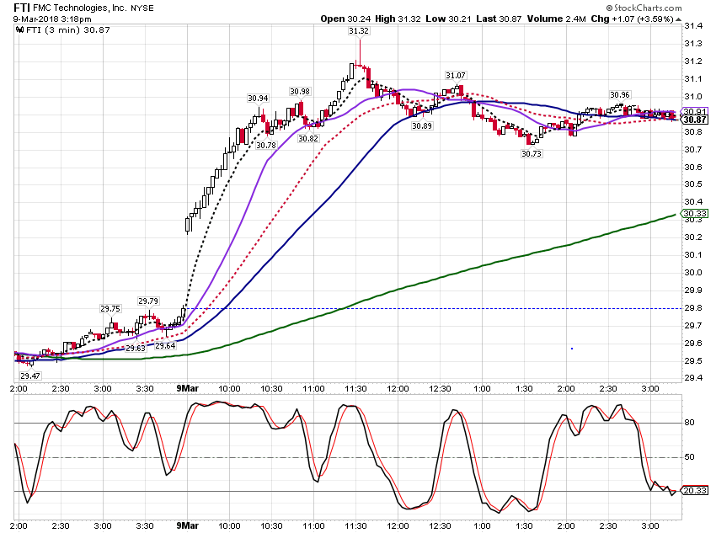
Task: Click the 20.33 stochastic value tag
Action: click(x=694, y=491)
